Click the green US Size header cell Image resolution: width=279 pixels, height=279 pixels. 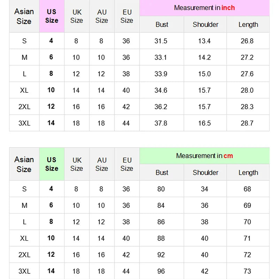(x=52, y=164)
